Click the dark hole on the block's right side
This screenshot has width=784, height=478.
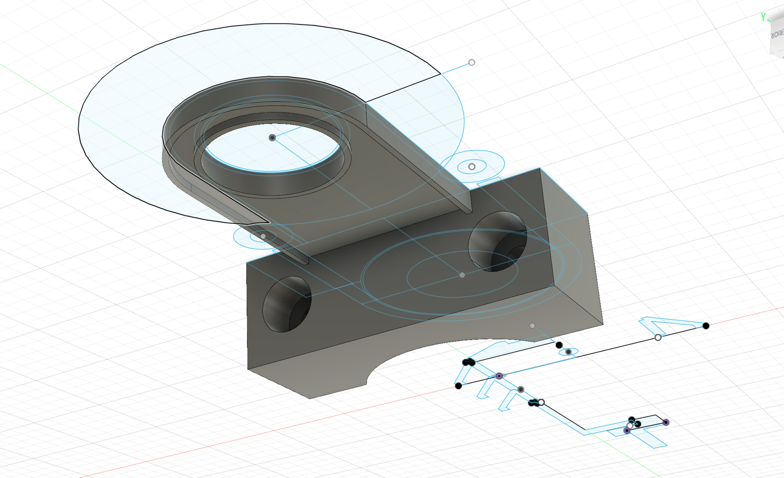point(497,241)
